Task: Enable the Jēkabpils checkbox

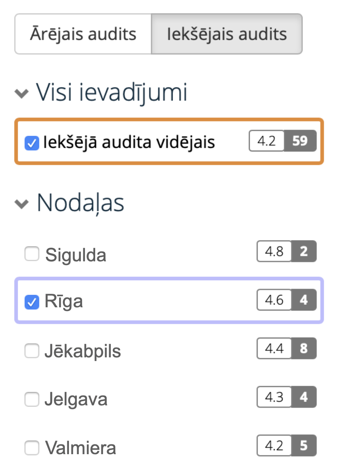Action: click(32, 351)
